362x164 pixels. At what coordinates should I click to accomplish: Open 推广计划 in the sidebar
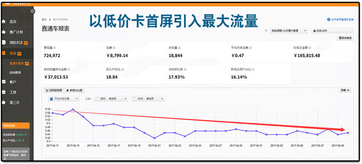(x=16, y=32)
